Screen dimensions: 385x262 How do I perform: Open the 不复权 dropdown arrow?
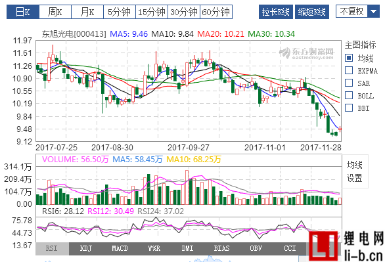point(373,11)
